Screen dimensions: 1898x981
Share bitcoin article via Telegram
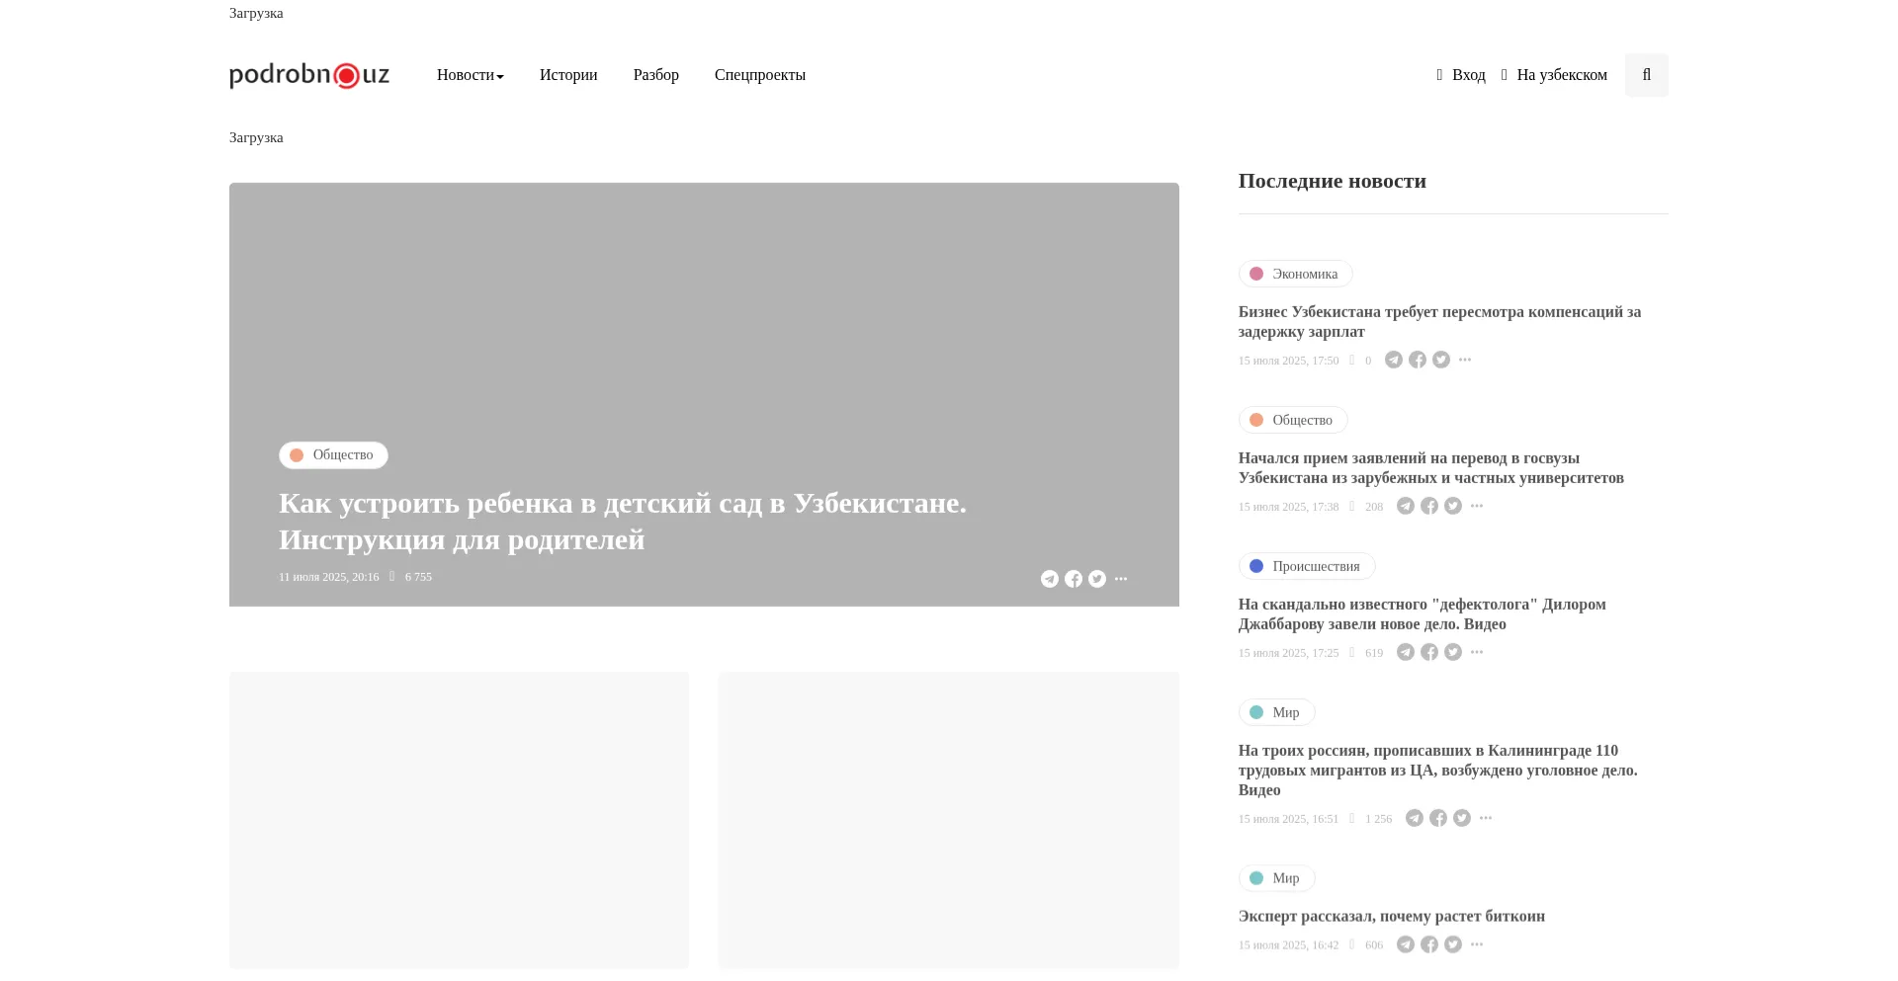point(1406,944)
